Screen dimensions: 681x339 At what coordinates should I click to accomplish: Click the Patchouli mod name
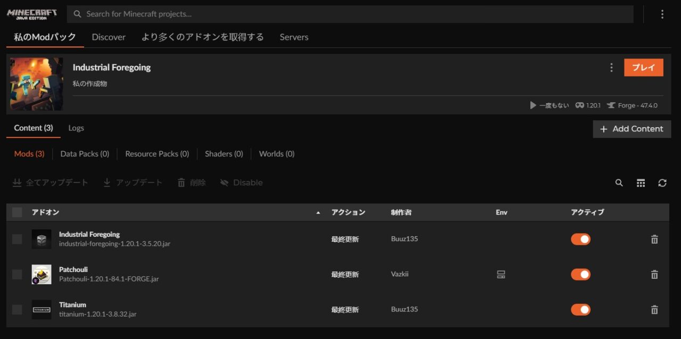coord(73,270)
